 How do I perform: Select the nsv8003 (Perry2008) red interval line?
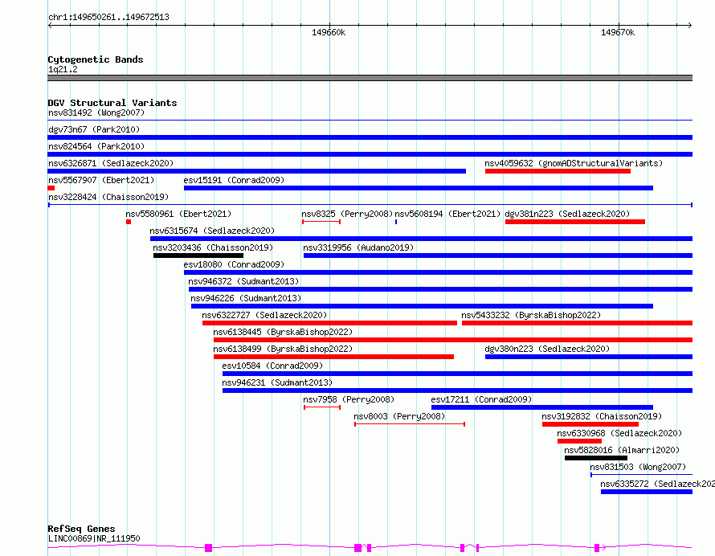[x=410, y=424]
